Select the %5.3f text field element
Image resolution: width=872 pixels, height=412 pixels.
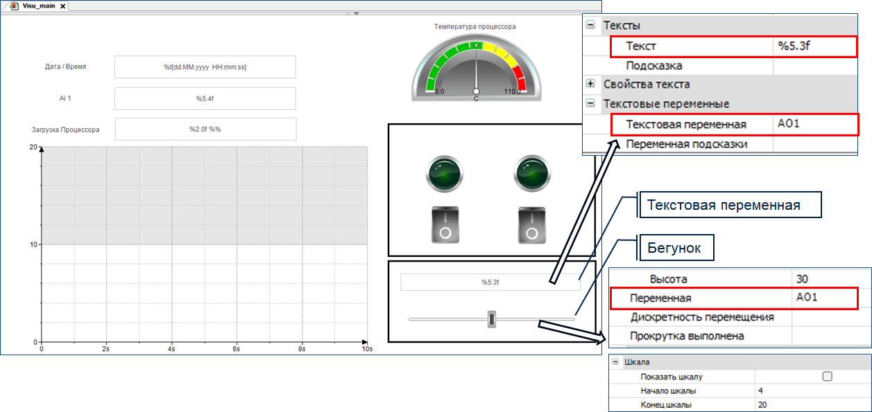pos(490,282)
